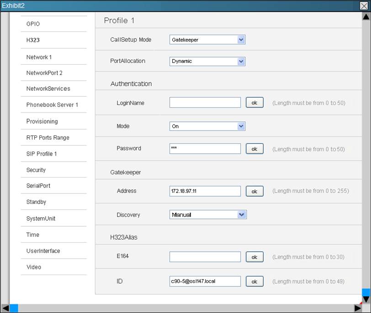Click the scroll right arrow icon

tap(358, 308)
